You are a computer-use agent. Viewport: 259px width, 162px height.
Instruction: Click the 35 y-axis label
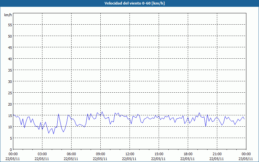click(x=10, y=70)
